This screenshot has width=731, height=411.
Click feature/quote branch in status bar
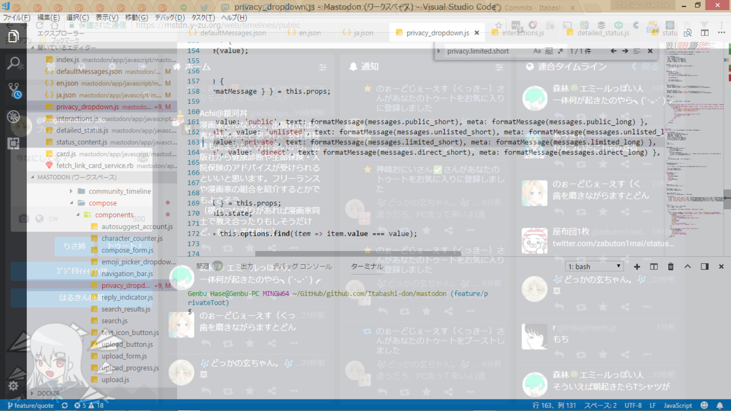click(31, 405)
